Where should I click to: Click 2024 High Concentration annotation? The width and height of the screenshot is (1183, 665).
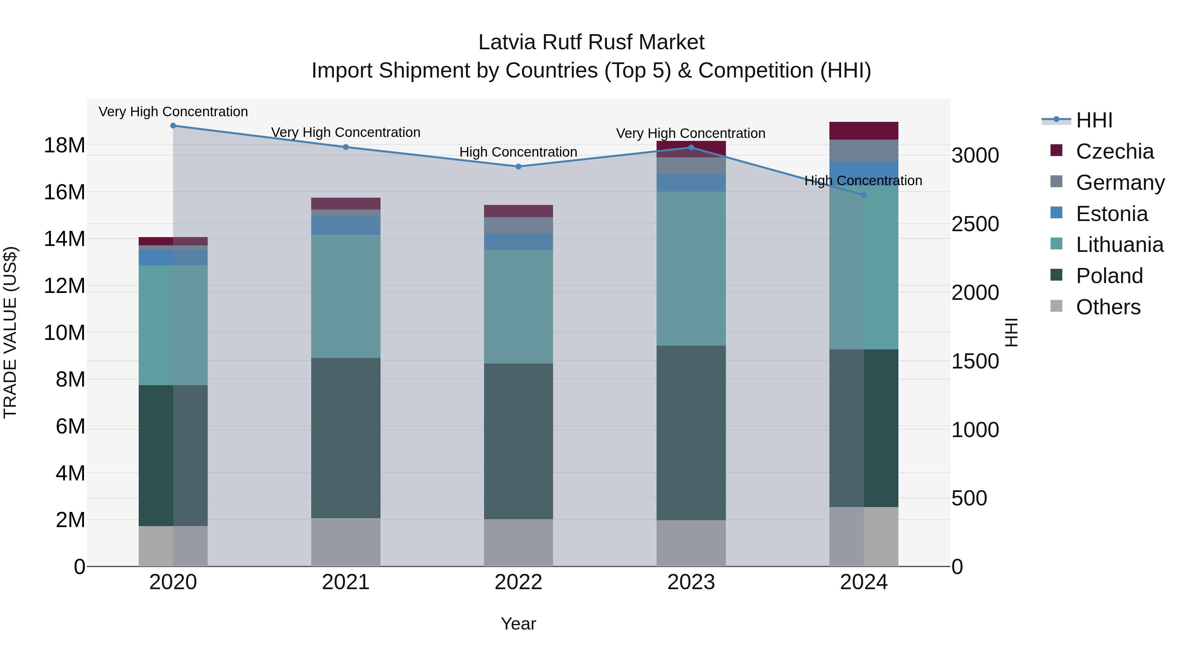pos(864,180)
